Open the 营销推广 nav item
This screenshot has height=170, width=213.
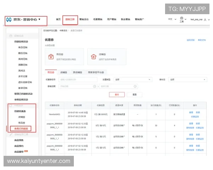point(140,19)
